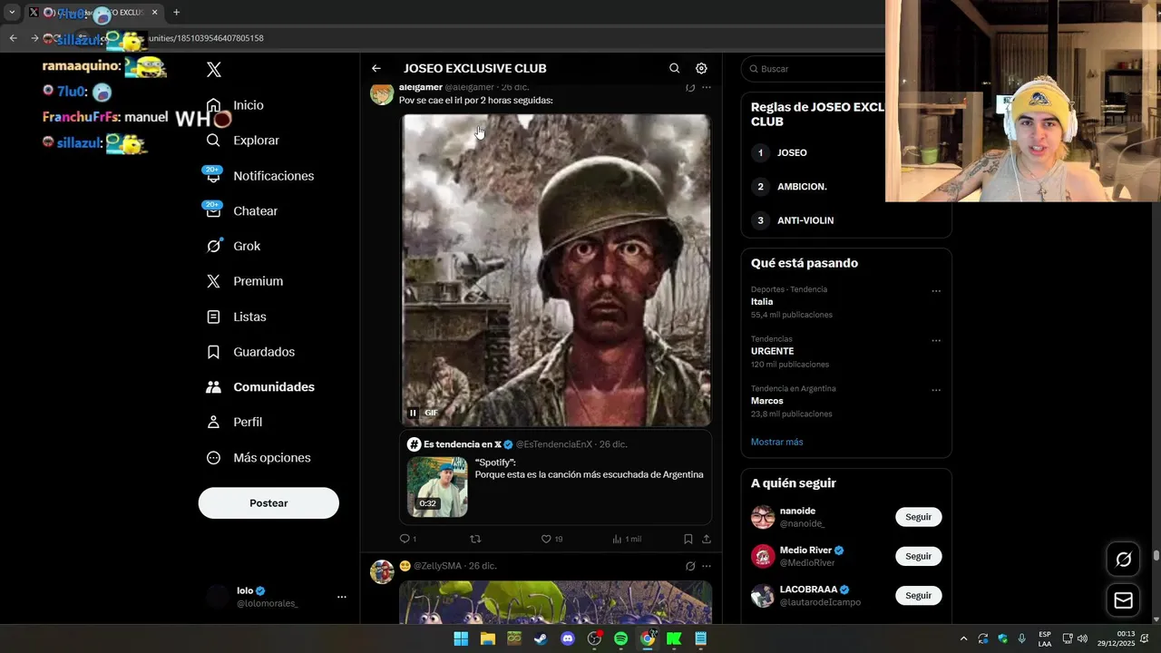Viewport: 1161px width, 653px height.
Task: Open floating messages envelope button
Action: 1123,600
